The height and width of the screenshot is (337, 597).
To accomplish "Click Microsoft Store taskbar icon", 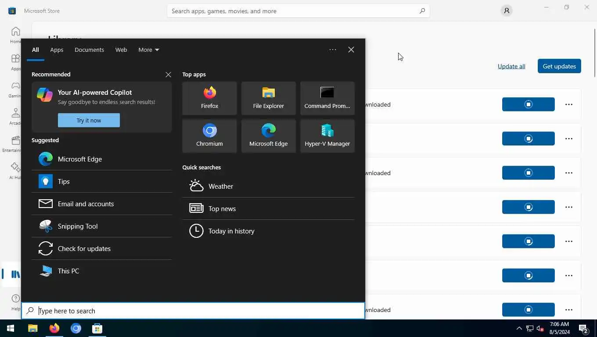I will (x=97, y=328).
